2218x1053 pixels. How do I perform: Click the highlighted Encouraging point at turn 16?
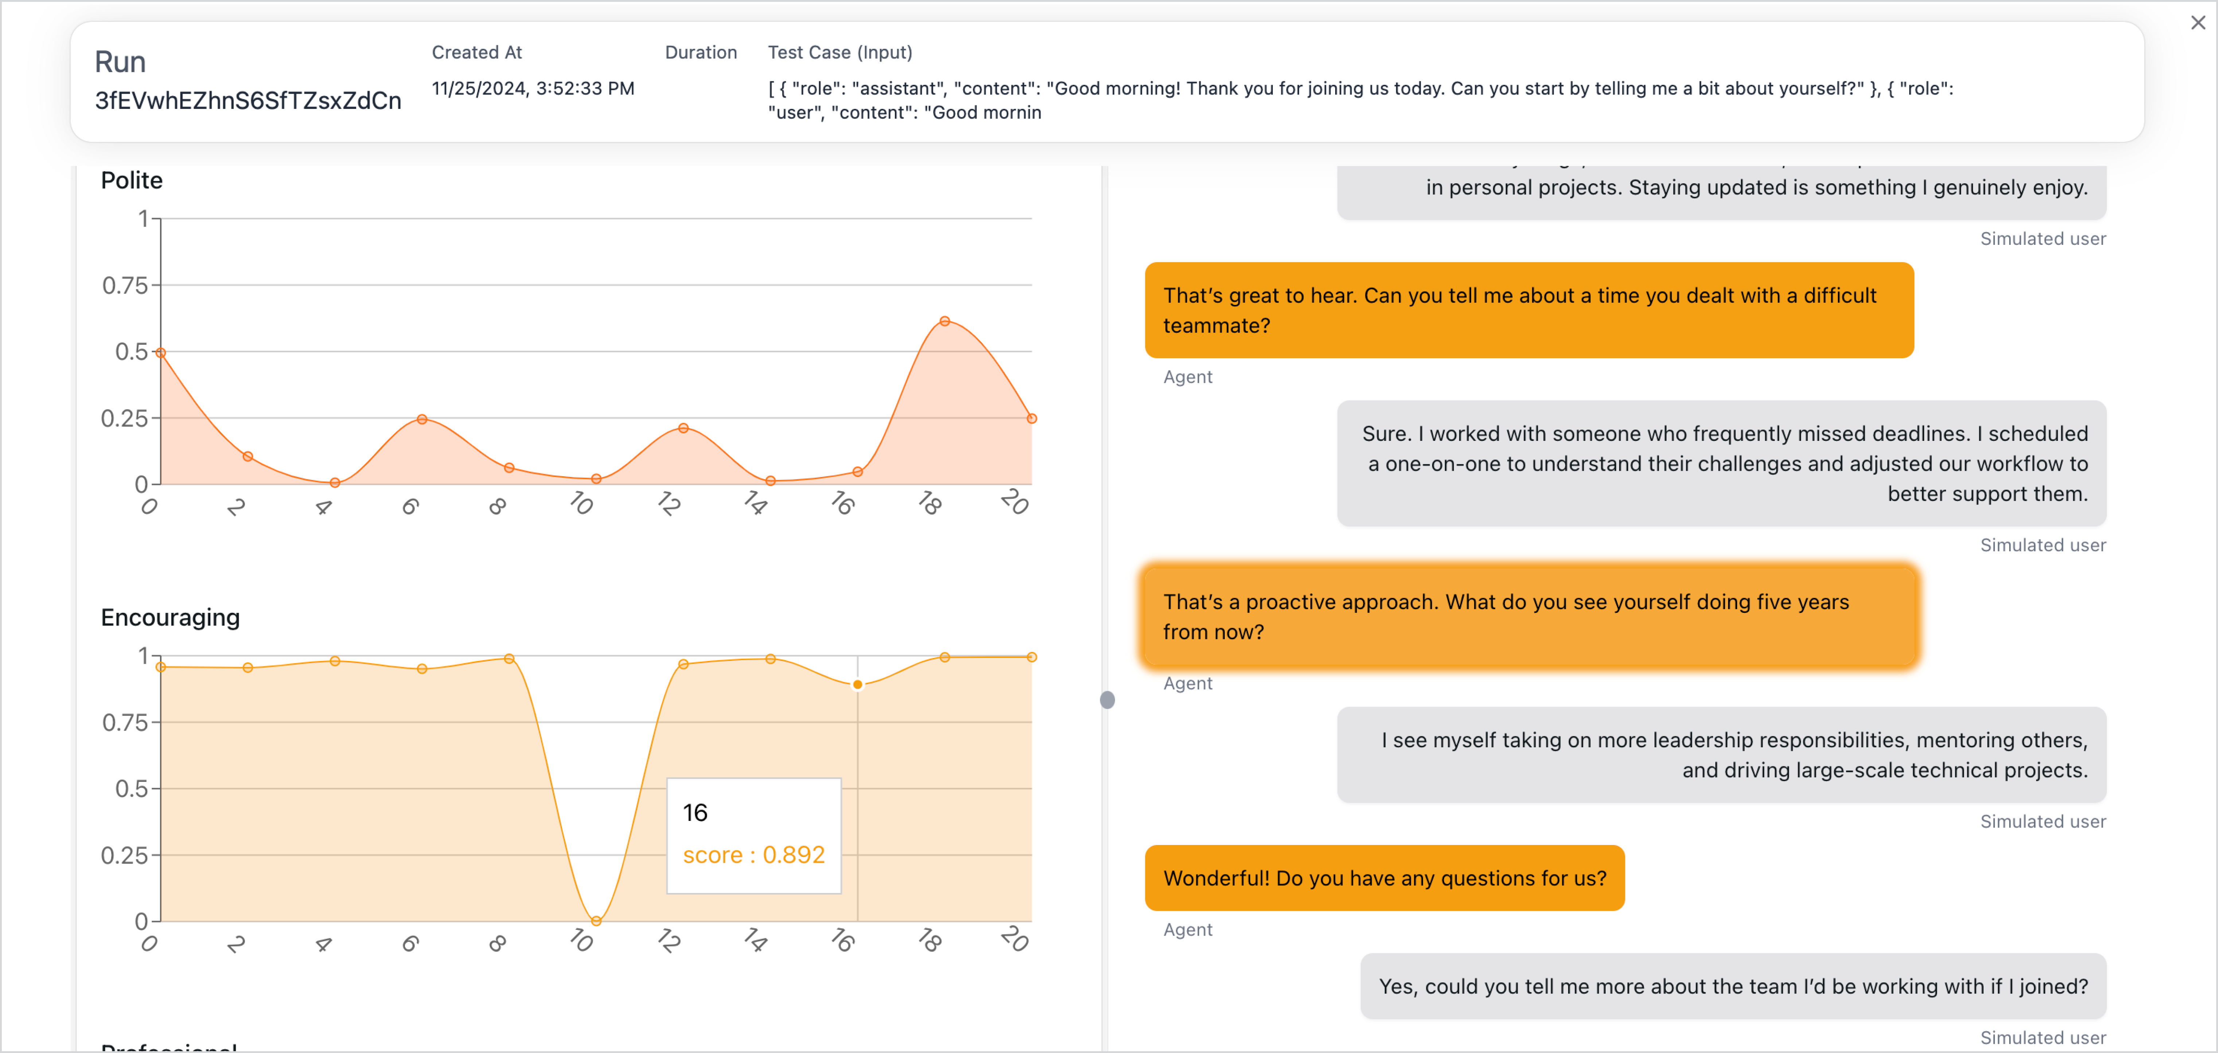(858, 685)
